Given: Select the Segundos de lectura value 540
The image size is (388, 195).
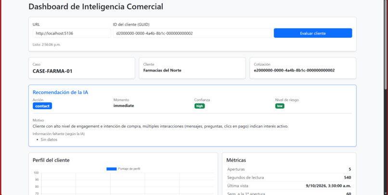Looking at the screenshot, I should [348, 178].
